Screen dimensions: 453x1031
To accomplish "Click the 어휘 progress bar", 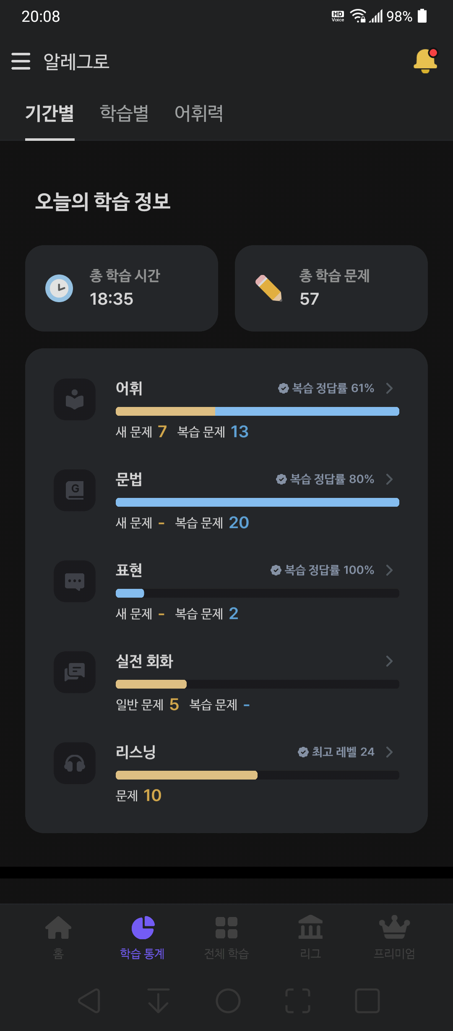I will point(258,411).
